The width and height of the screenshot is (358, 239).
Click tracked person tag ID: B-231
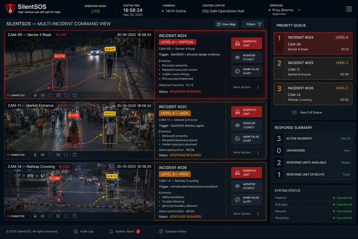pyautogui.click(x=110, y=49)
